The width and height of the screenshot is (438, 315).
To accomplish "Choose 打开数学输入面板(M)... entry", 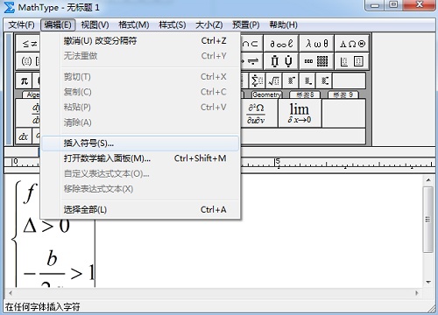I will [x=140, y=158].
